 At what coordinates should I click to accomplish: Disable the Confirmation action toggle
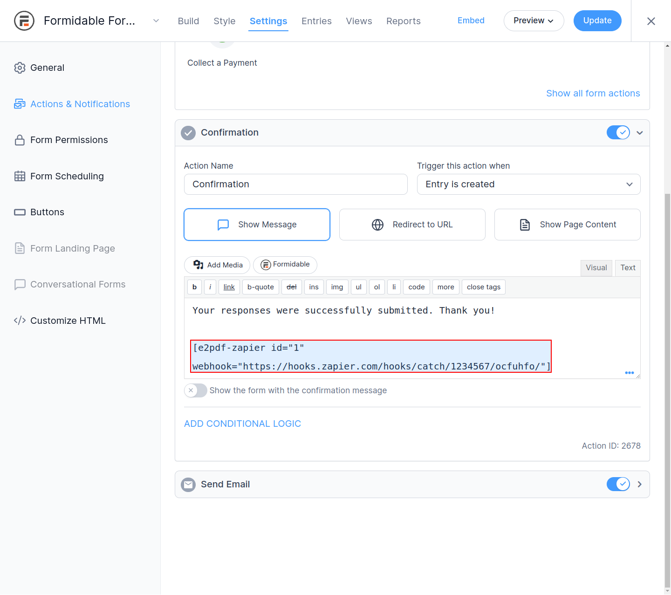point(618,132)
